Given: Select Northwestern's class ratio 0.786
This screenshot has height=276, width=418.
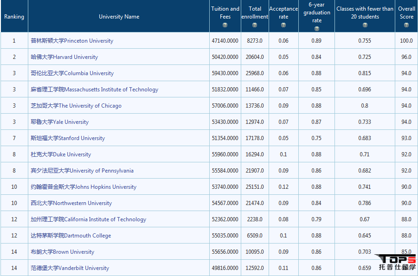Looking at the screenshot, I should [365, 204].
